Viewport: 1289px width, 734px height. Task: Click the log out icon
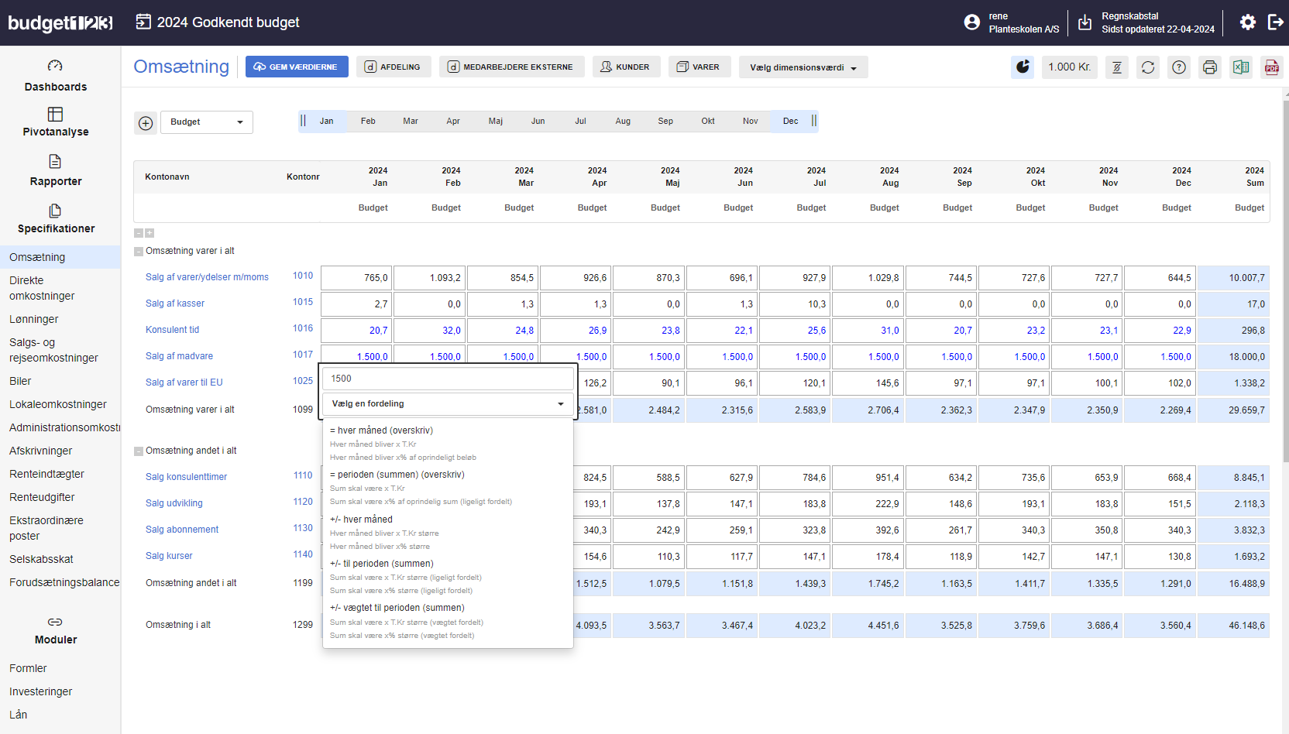pos(1275,22)
